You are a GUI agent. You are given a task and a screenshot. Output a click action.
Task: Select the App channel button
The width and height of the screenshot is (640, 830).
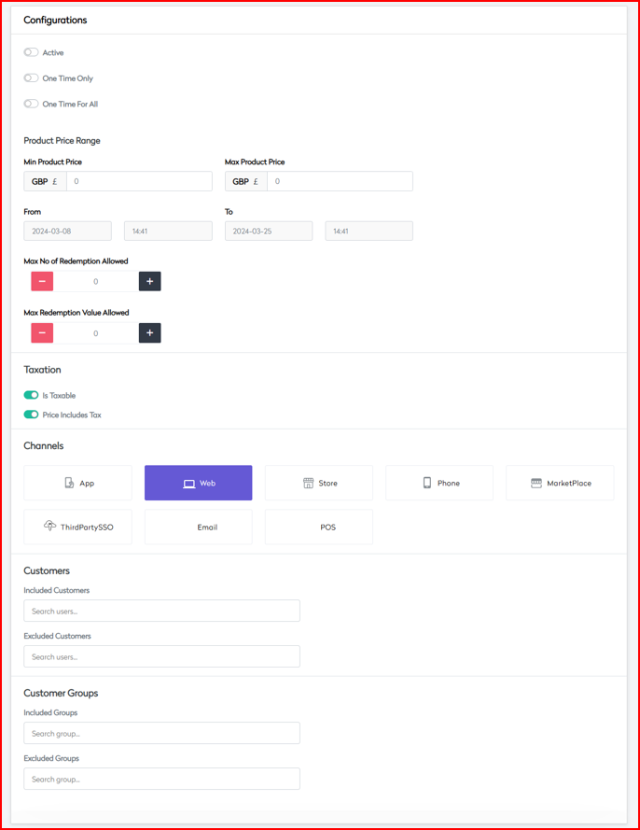(x=78, y=483)
